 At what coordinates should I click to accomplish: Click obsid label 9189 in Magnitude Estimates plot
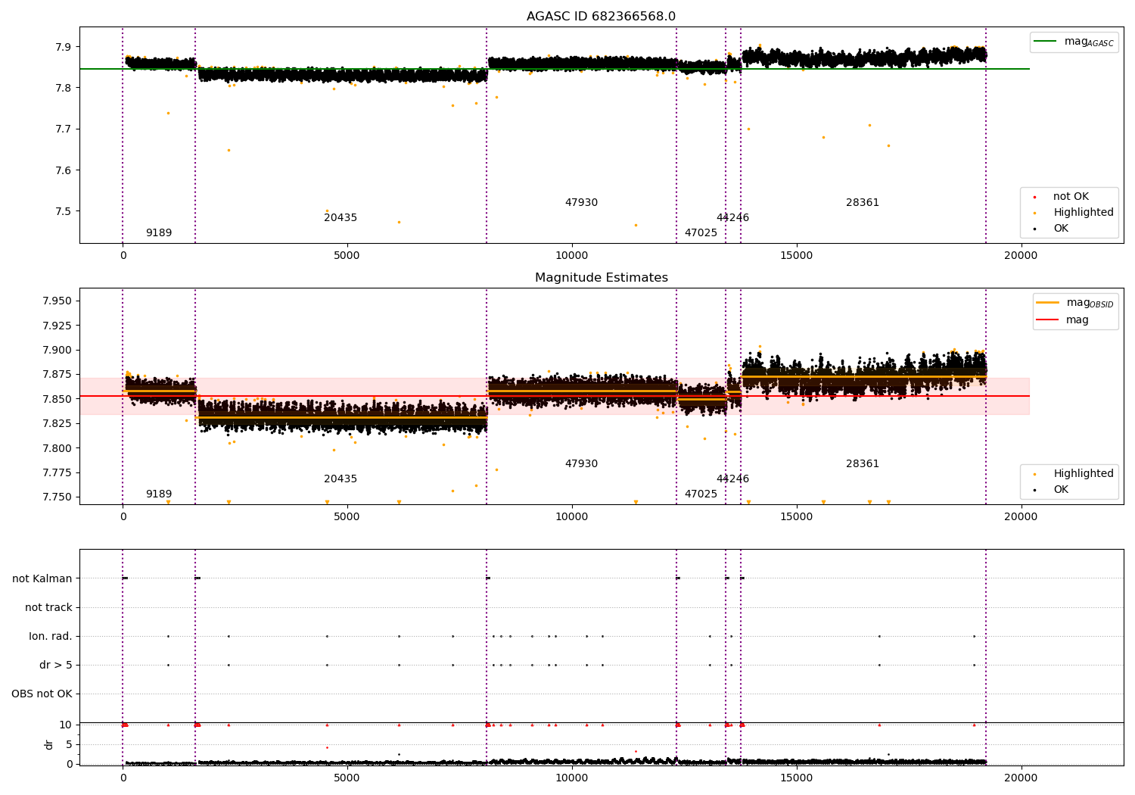[x=159, y=494]
